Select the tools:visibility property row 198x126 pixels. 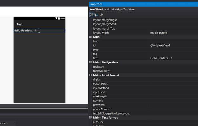tap(143, 71)
